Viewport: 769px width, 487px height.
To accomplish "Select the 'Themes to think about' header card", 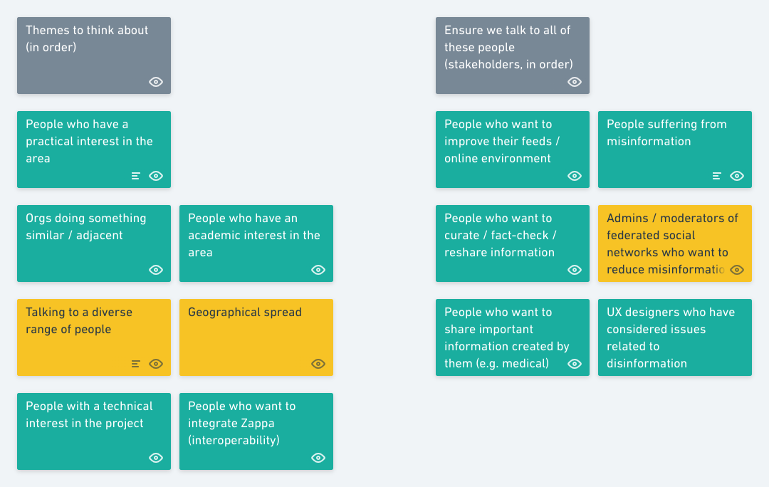I will (94, 56).
